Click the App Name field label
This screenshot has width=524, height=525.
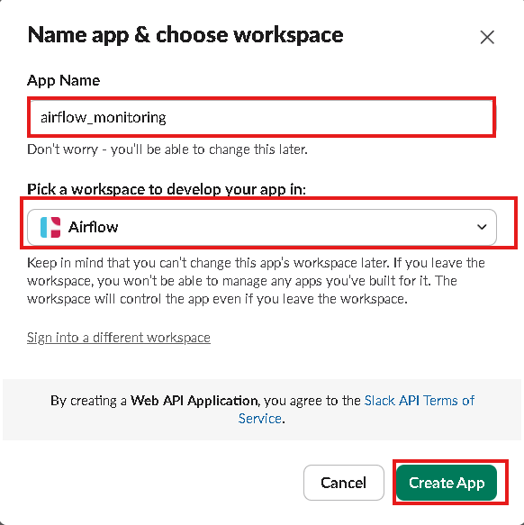pos(64,80)
